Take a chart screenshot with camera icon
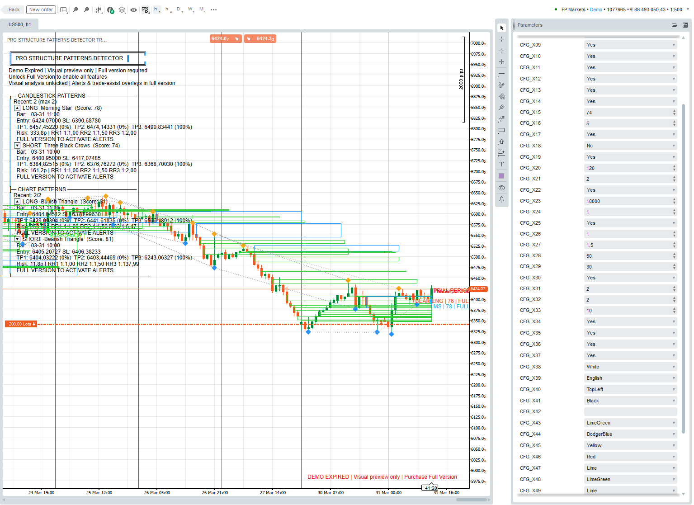Viewport: 694px width, 505px height. click(501, 188)
